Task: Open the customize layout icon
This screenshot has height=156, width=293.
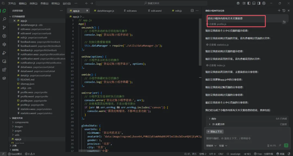Action: 244,3
